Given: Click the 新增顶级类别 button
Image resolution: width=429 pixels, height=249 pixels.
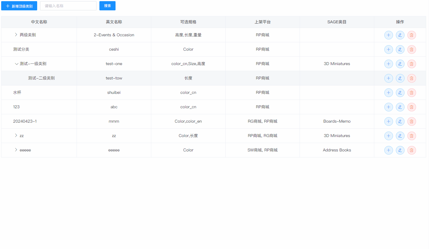Looking at the screenshot, I should tap(19, 5).
